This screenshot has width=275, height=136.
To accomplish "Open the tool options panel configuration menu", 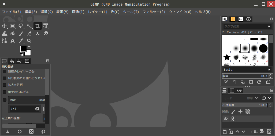I will (x=48, y=61).
